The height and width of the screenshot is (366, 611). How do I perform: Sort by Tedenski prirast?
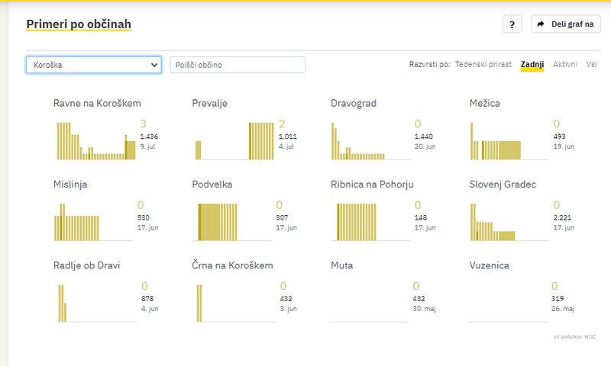[x=483, y=65]
